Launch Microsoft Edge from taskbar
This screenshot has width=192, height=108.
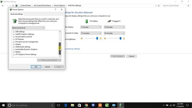[x=66, y=105]
